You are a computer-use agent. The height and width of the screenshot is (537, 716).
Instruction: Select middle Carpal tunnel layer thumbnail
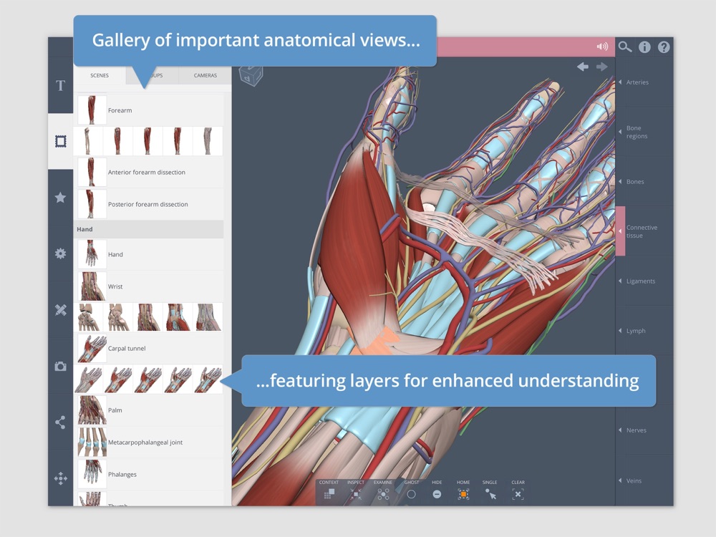[x=148, y=379]
